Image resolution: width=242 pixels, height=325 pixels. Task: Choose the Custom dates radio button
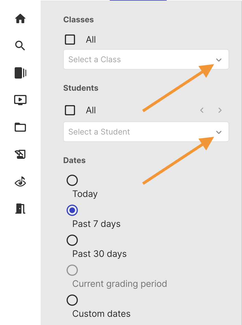72,300
